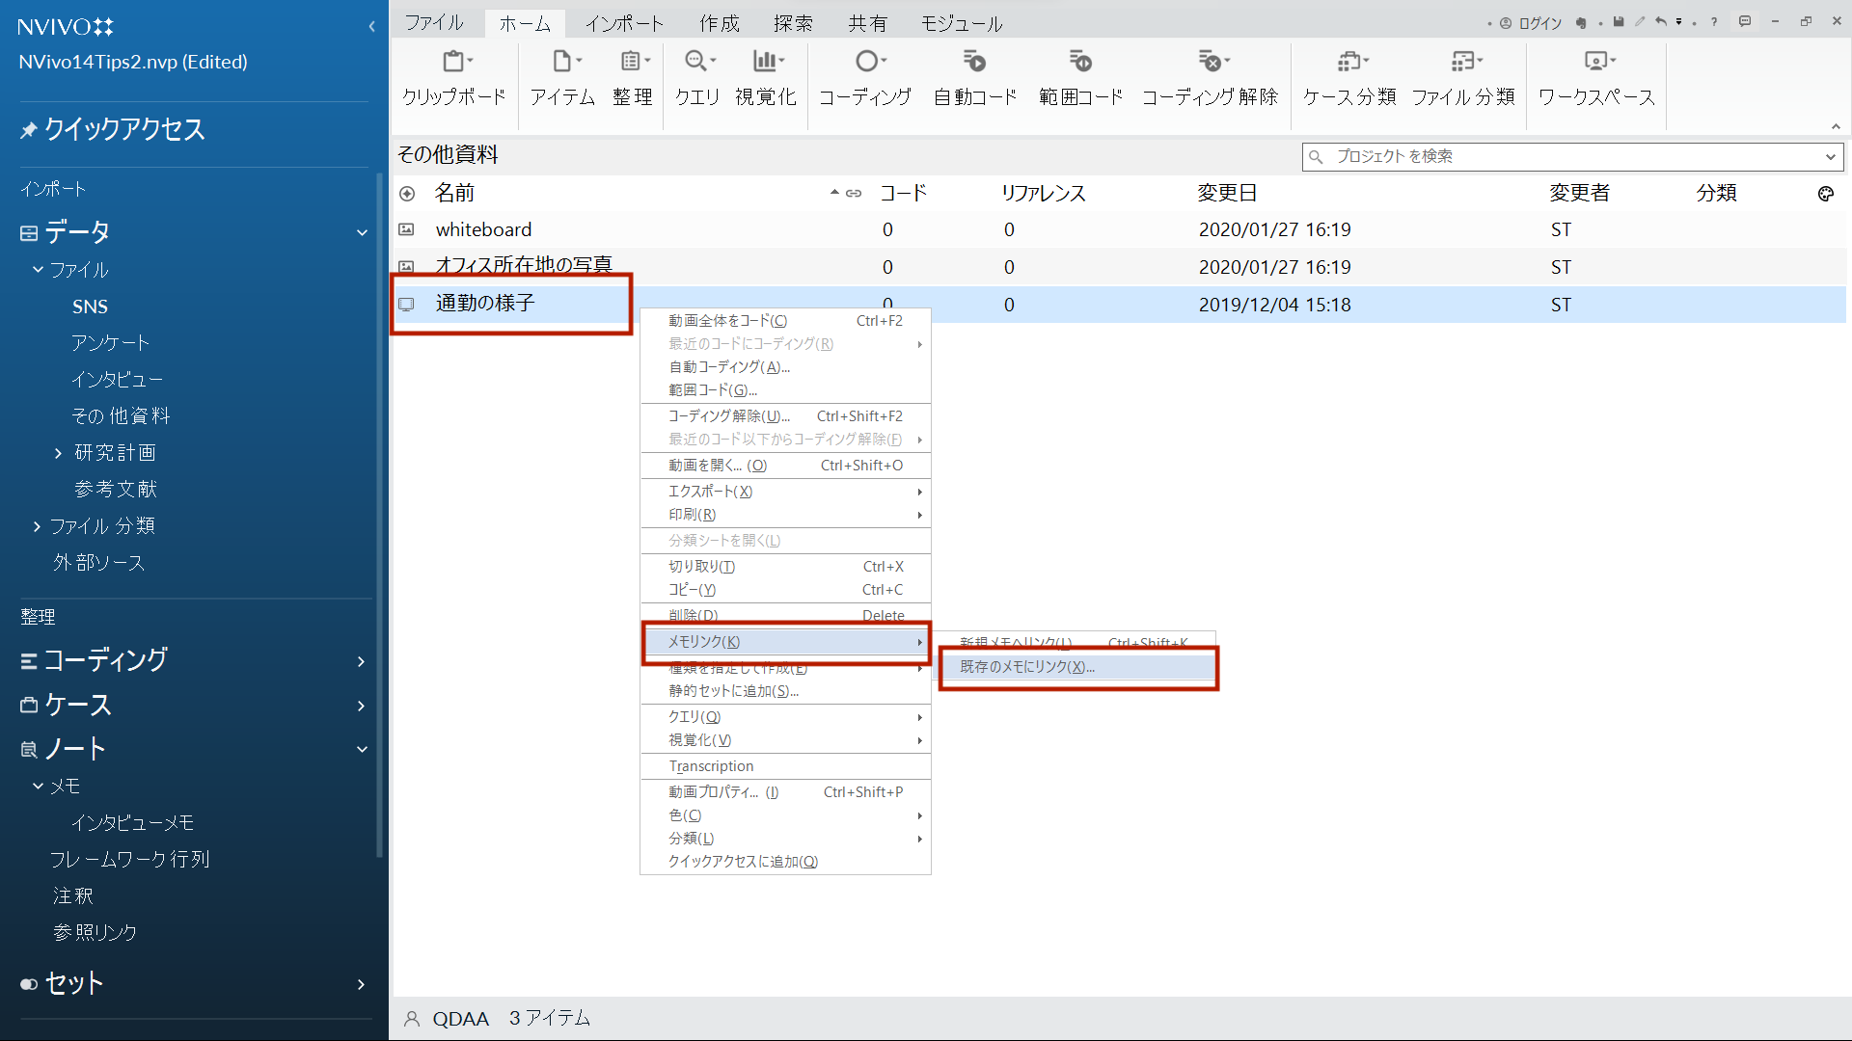The width and height of the screenshot is (1852, 1041).
Task: Expand the 研究計画 folder in tree
Action: (58, 453)
